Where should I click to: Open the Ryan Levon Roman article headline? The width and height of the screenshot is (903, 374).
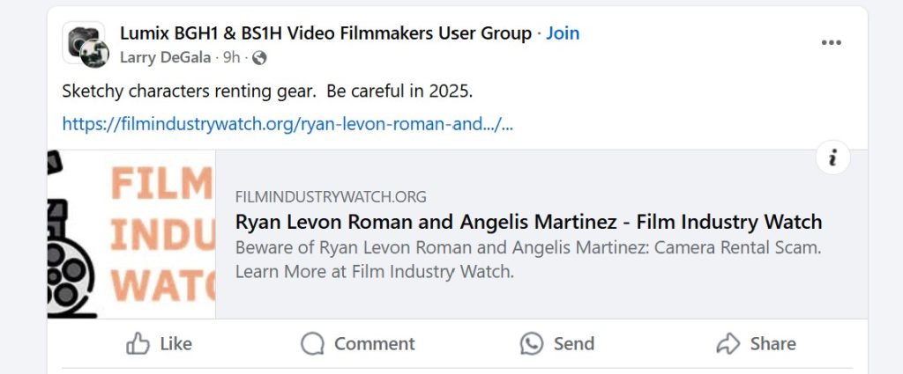(528, 222)
